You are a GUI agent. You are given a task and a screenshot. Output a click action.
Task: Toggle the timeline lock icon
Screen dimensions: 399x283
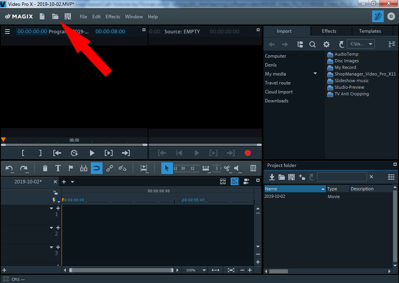55,192
